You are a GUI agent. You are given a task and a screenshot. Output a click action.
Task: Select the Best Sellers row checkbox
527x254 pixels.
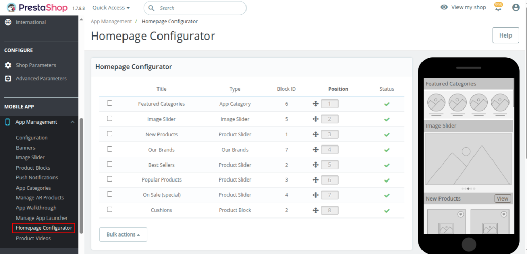pyautogui.click(x=109, y=164)
